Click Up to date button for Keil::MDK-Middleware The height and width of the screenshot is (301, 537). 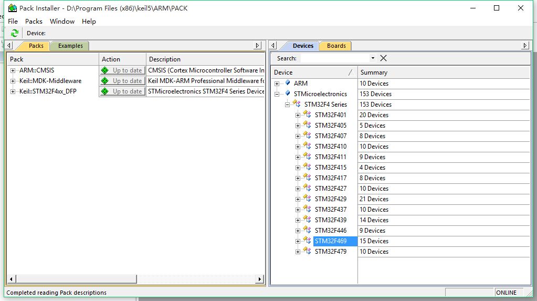tap(122, 81)
